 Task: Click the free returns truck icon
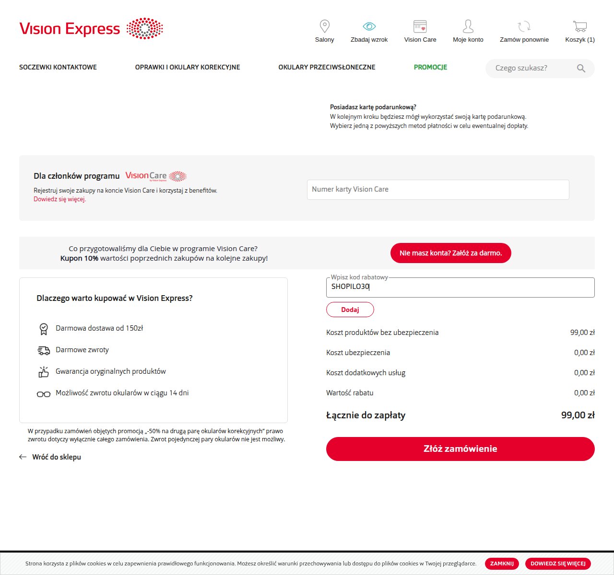pyautogui.click(x=44, y=350)
